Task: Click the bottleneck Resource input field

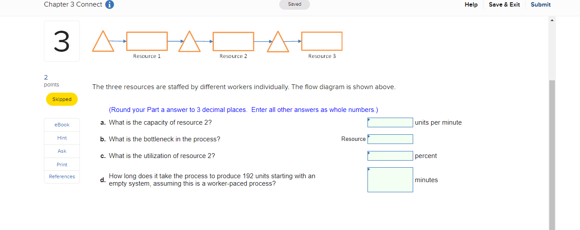Action: point(390,139)
